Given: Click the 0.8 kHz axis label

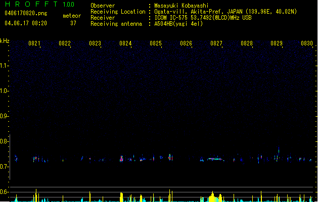Looking at the screenshot, I should tap(4, 141).
